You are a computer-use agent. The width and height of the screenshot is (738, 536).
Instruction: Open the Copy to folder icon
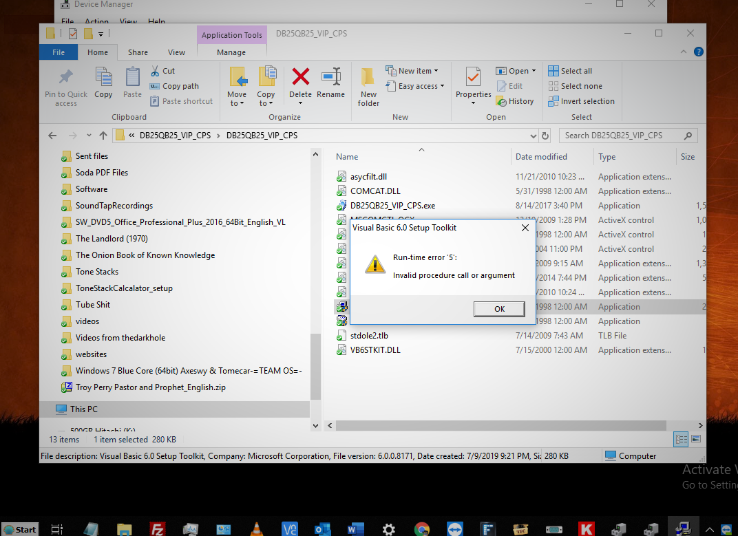(266, 76)
